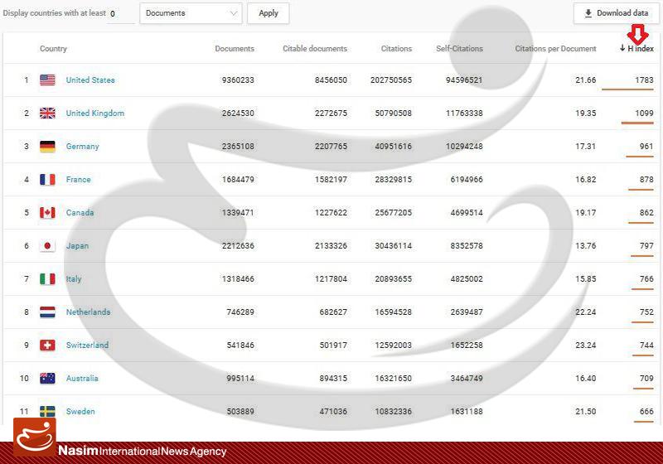663x464 pixels.
Task: Click the Germany flag icon
Action: [47, 147]
